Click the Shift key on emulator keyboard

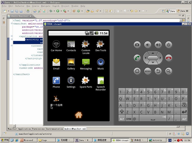click(x=122, y=111)
